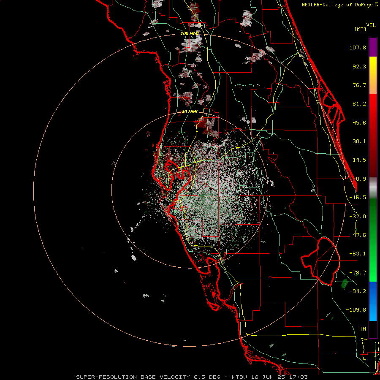Click the -47.6 velocity scale value

click(358, 235)
